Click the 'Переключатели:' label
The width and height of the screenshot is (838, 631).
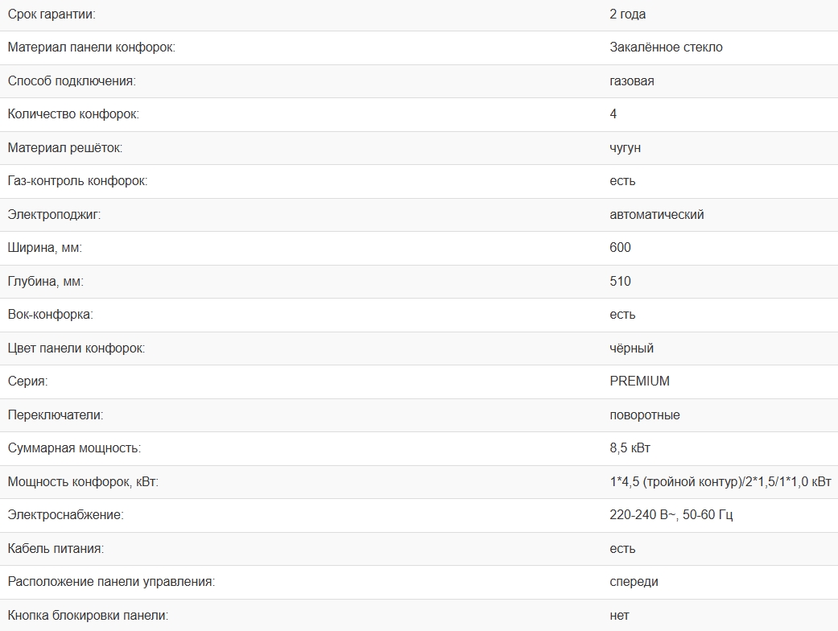56,414
